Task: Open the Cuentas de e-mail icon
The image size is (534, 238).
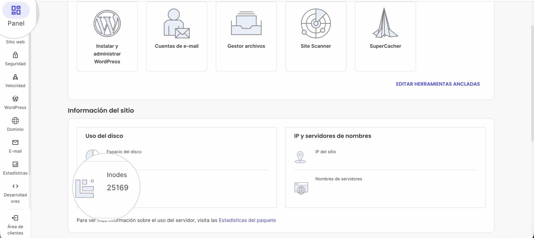Action: (x=177, y=23)
